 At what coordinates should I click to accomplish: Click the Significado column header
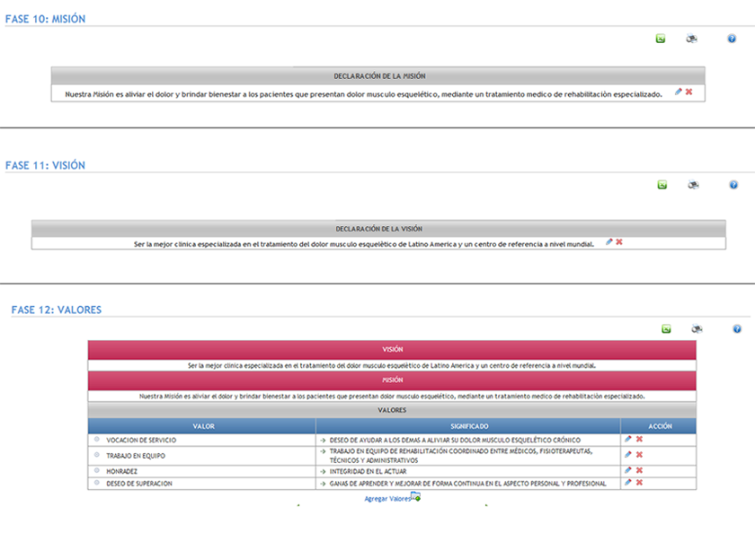coord(468,426)
